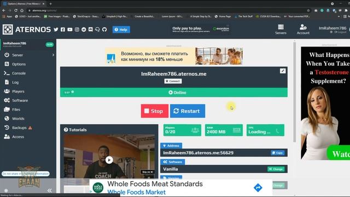This screenshot has width=350, height=197.
Task: Click the Russian banner advertisement
Action: [x=174, y=56]
